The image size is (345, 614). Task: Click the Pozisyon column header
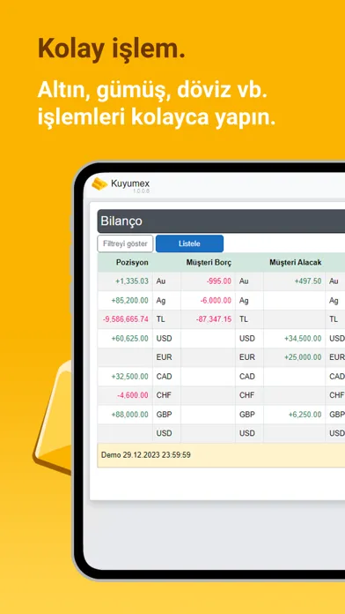pos(132,262)
